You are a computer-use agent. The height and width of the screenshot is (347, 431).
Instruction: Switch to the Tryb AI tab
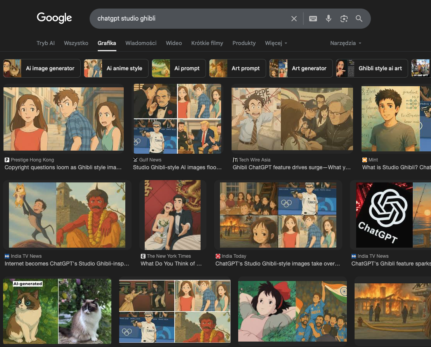(x=46, y=43)
